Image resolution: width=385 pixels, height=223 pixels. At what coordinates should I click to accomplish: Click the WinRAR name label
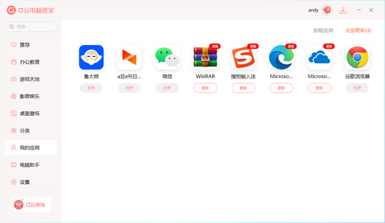click(205, 76)
